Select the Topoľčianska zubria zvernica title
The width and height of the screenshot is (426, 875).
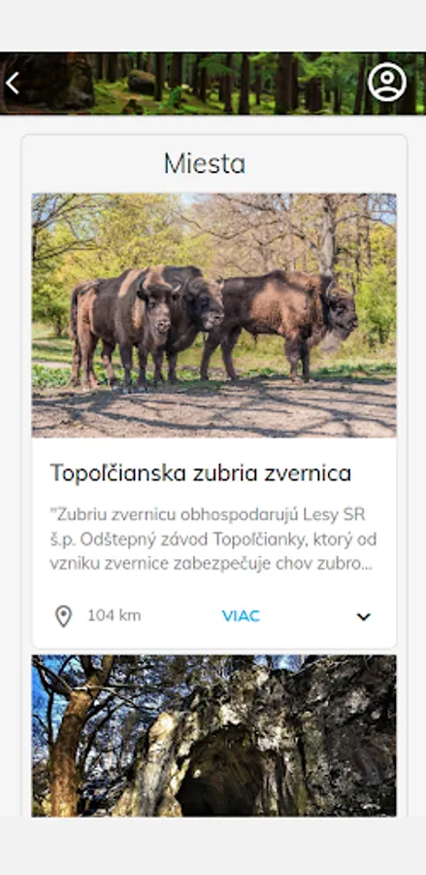point(201,473)
